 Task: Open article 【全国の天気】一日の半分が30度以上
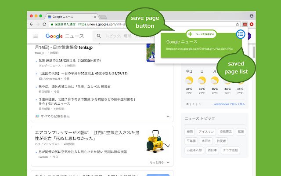pos(83,73)
